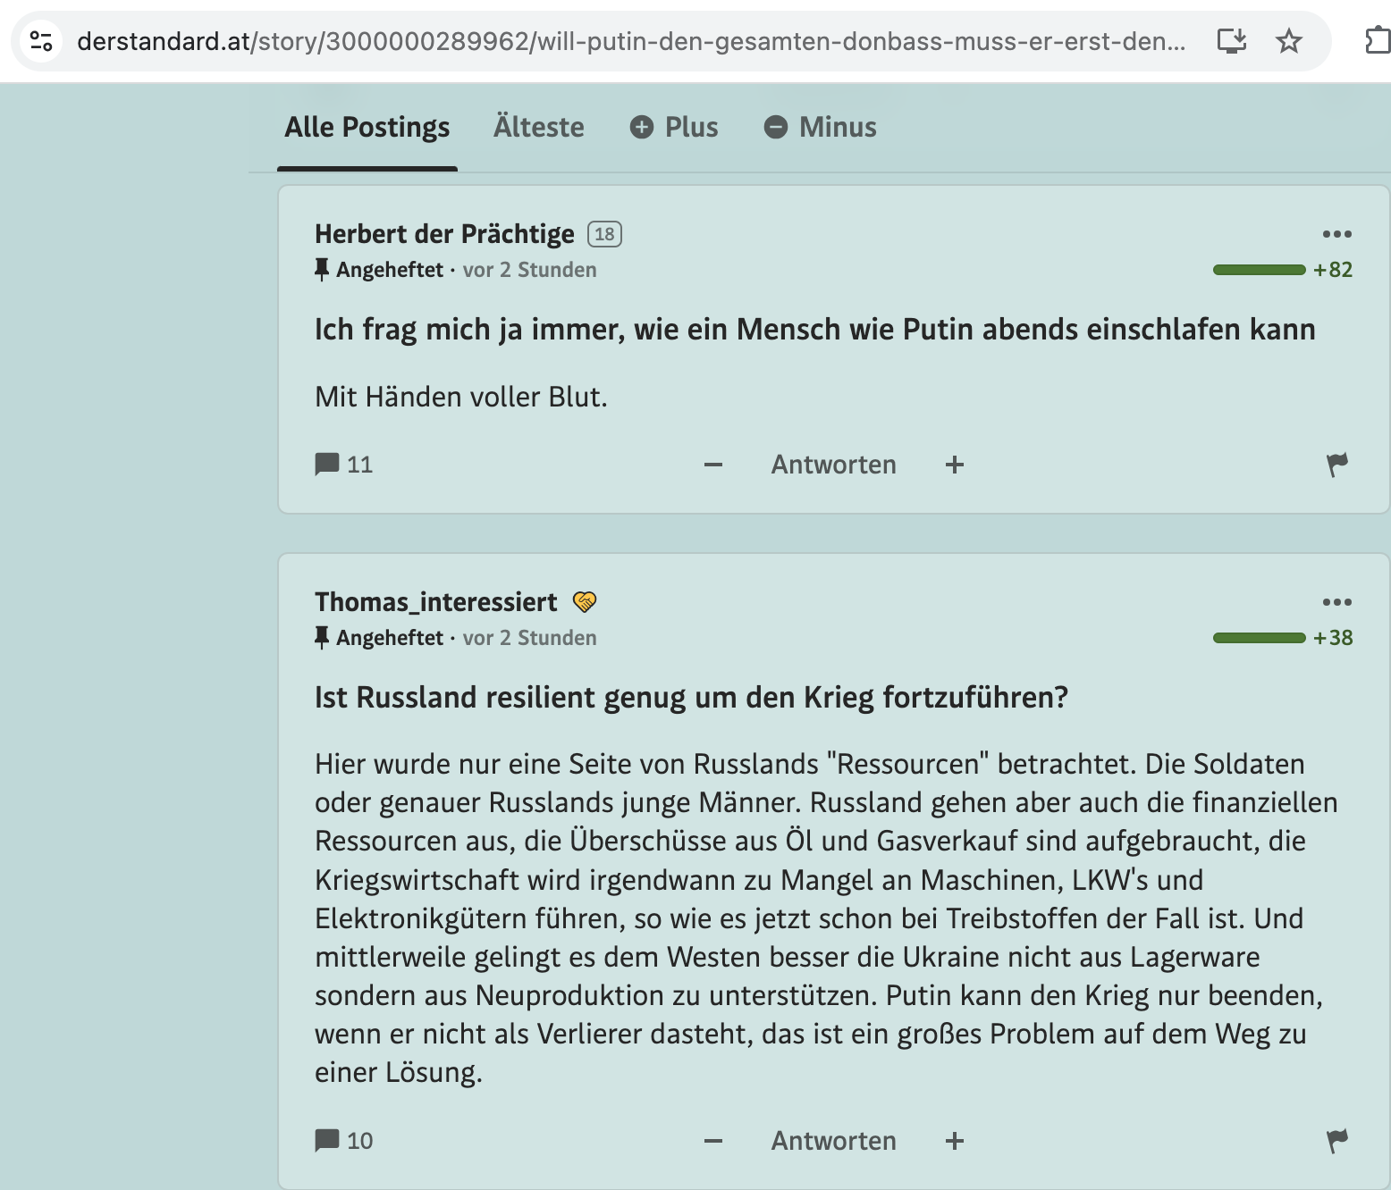
Task: Show the 11 replies to Herbert's post
Action: pyautogui.click(x=344, y=465)
